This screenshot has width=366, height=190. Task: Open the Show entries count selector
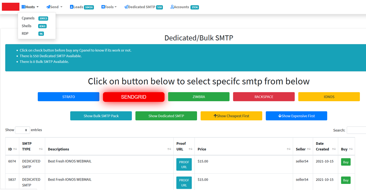[23, 130]
